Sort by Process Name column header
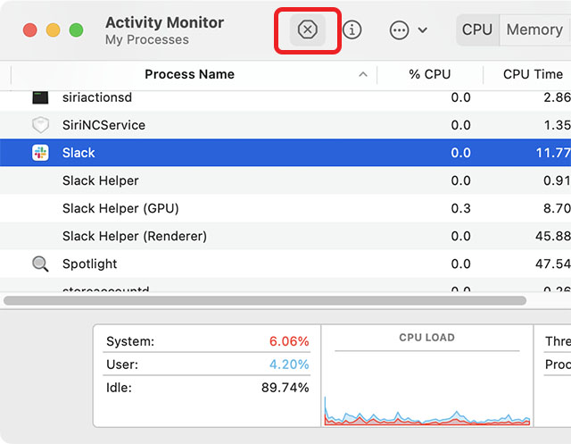 point(189,74)
